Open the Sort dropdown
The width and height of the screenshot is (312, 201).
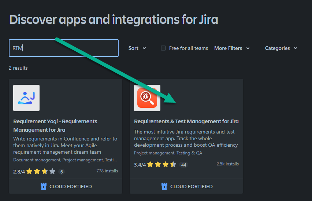[x=137, y=48]
